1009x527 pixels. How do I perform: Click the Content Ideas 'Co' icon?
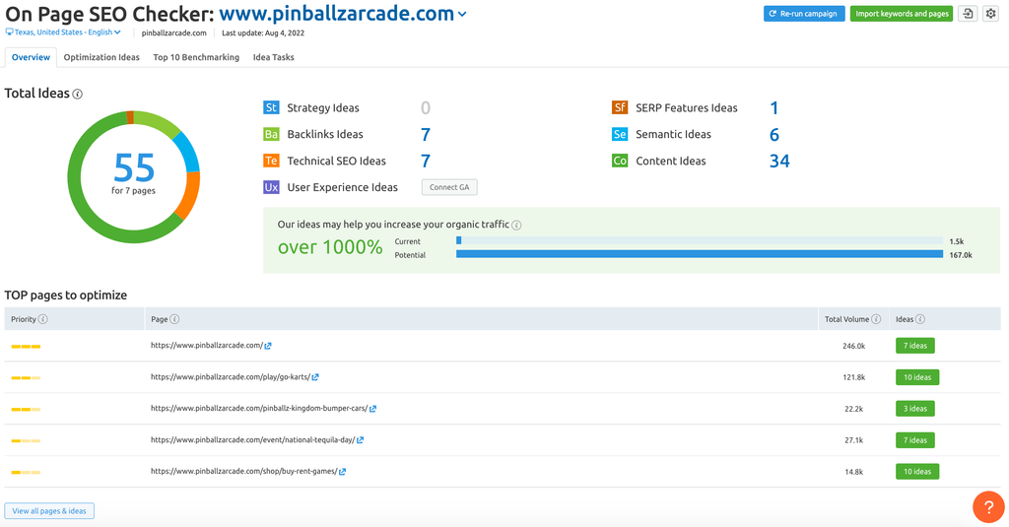point(620,161)
